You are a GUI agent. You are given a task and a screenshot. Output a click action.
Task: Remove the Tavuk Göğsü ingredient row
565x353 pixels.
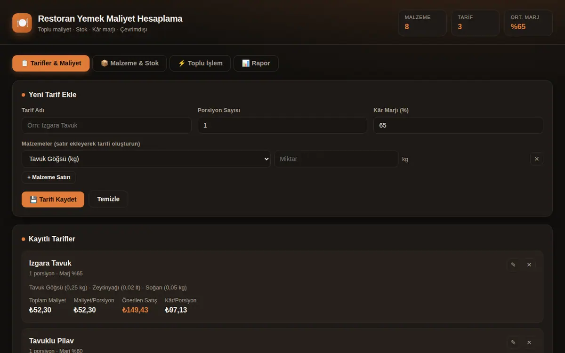[x=537, y=159]
